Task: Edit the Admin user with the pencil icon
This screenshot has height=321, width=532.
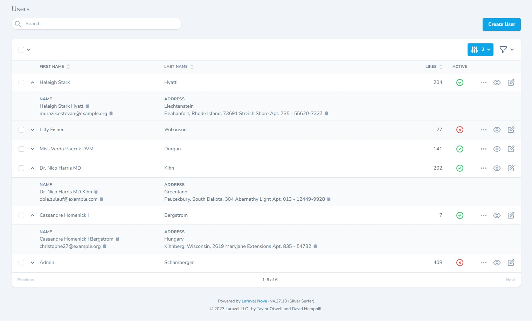Action: [511, 263]
